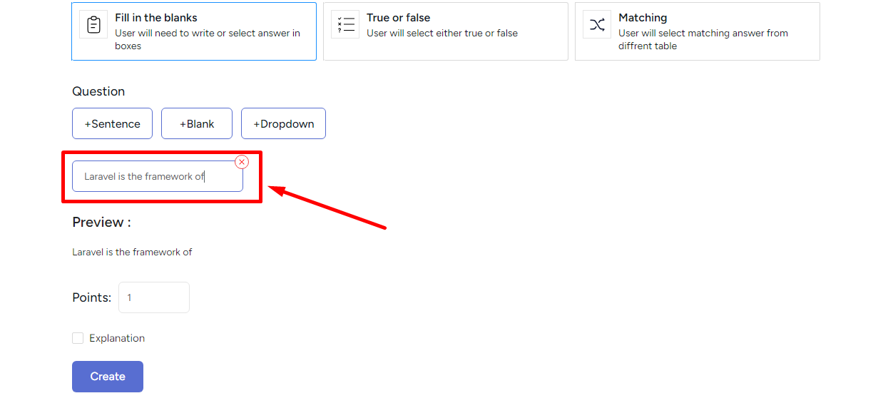
Task: Click the preview text 'Laravel is the framework of'
Action: [x=132, y=252]
